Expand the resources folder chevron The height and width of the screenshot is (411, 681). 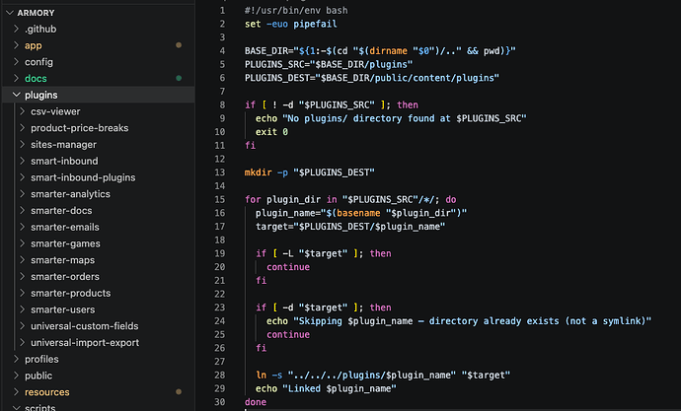(16, 391)
